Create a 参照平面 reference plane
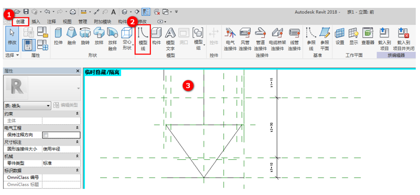 (x=325, y=39)
